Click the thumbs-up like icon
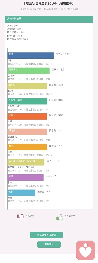Image resolution: width=98 pixels, height=263 pixels. click(60, 217)
